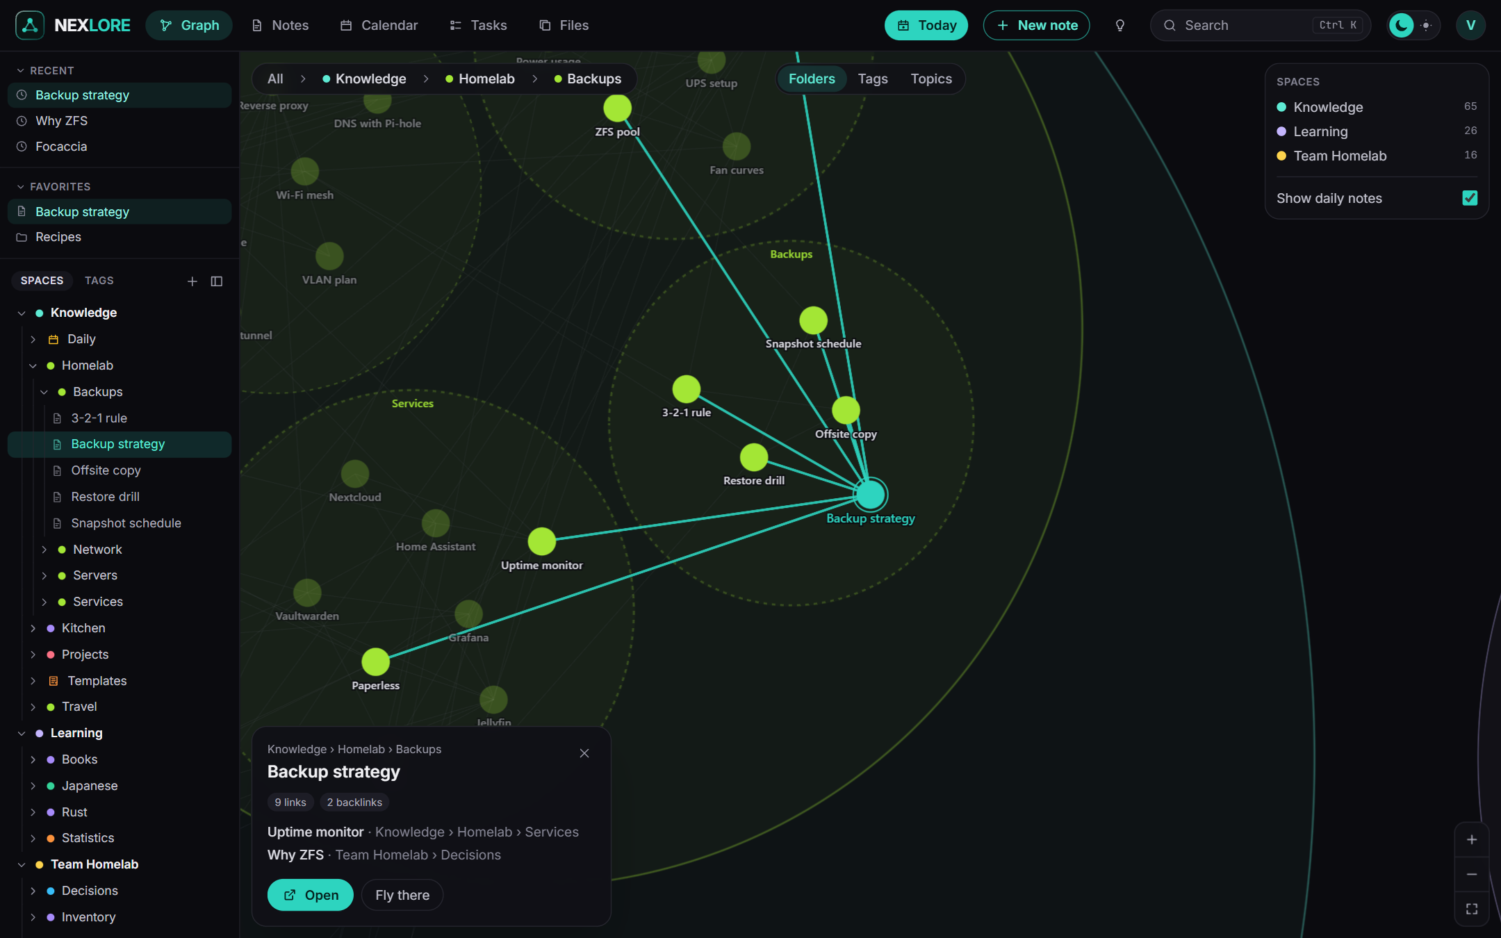This screenshot has height=938, width=1501.
Task: Expand the Network folder chevron
Action: point(44,550)
